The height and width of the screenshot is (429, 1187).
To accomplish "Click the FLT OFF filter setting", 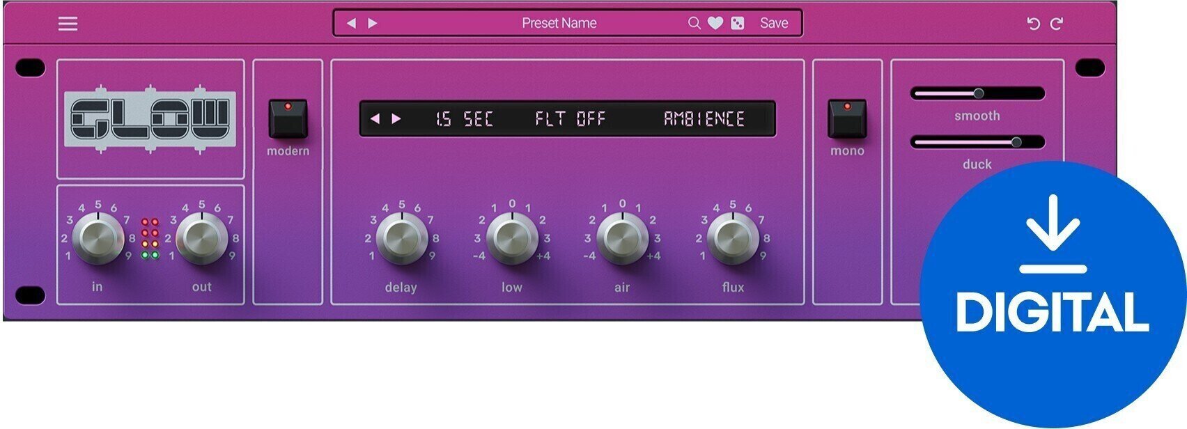I will [x=570, y=119].
